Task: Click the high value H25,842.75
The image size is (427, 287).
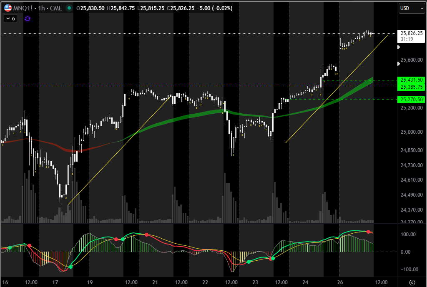Action: click(121, 8)
